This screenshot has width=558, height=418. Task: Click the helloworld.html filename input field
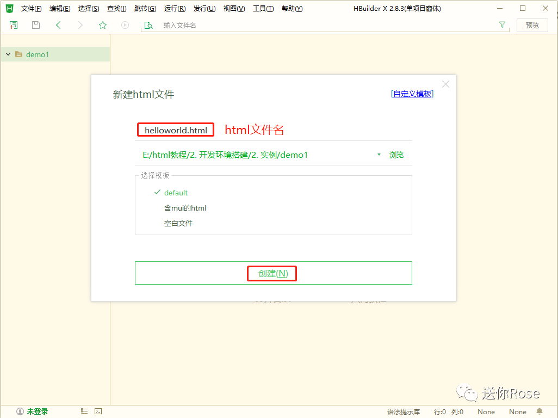pyautogui.click(x=175, y=130)
